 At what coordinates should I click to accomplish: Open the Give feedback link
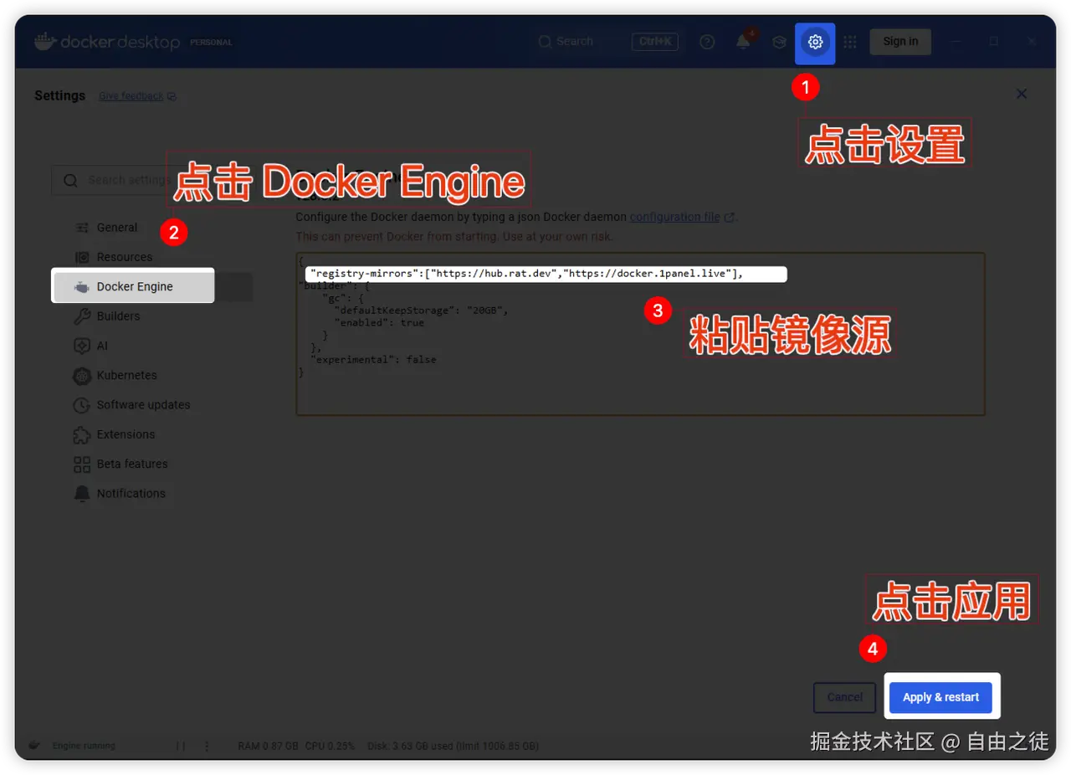tap(137, 96)
